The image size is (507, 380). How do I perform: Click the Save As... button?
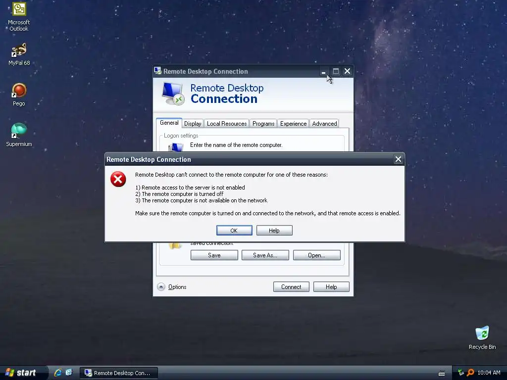pyautogui.click(x=265, y=255)
